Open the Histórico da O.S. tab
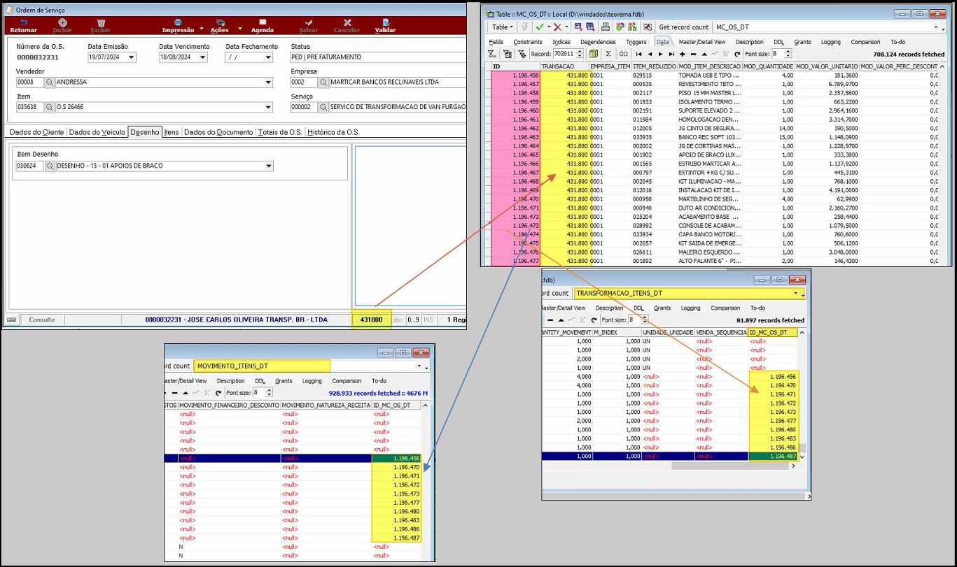The image size is (957, 567). [x=333, y=132]
